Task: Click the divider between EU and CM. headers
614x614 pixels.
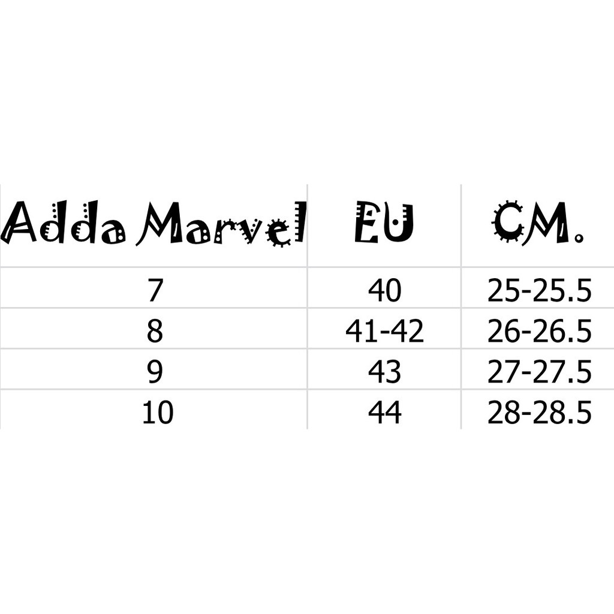Action: pos(461,225)
